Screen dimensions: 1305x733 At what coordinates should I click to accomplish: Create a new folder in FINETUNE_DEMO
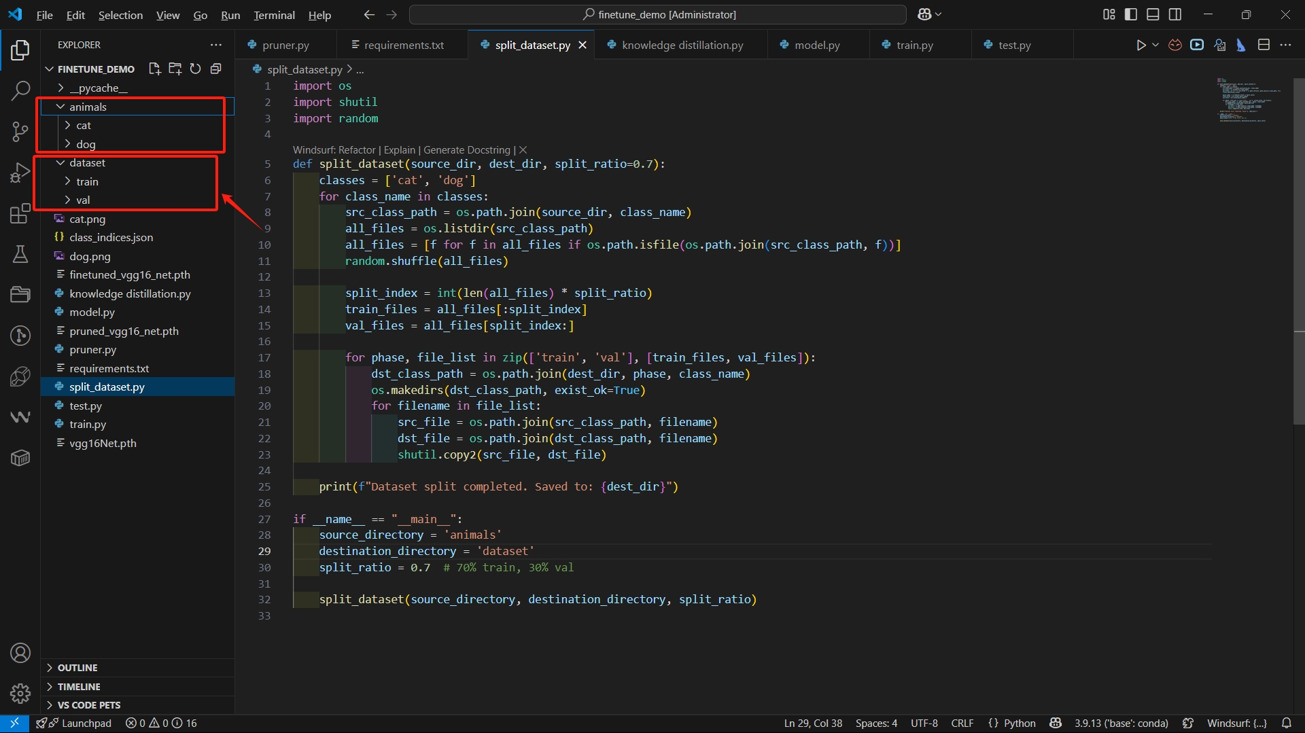175,69
